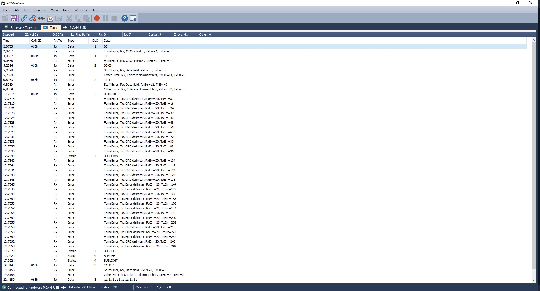The height and width of the screenshot is (291, 540).
Task: Click QXmtFull: 0 in status bar
Action: click(x=166, y=287)
